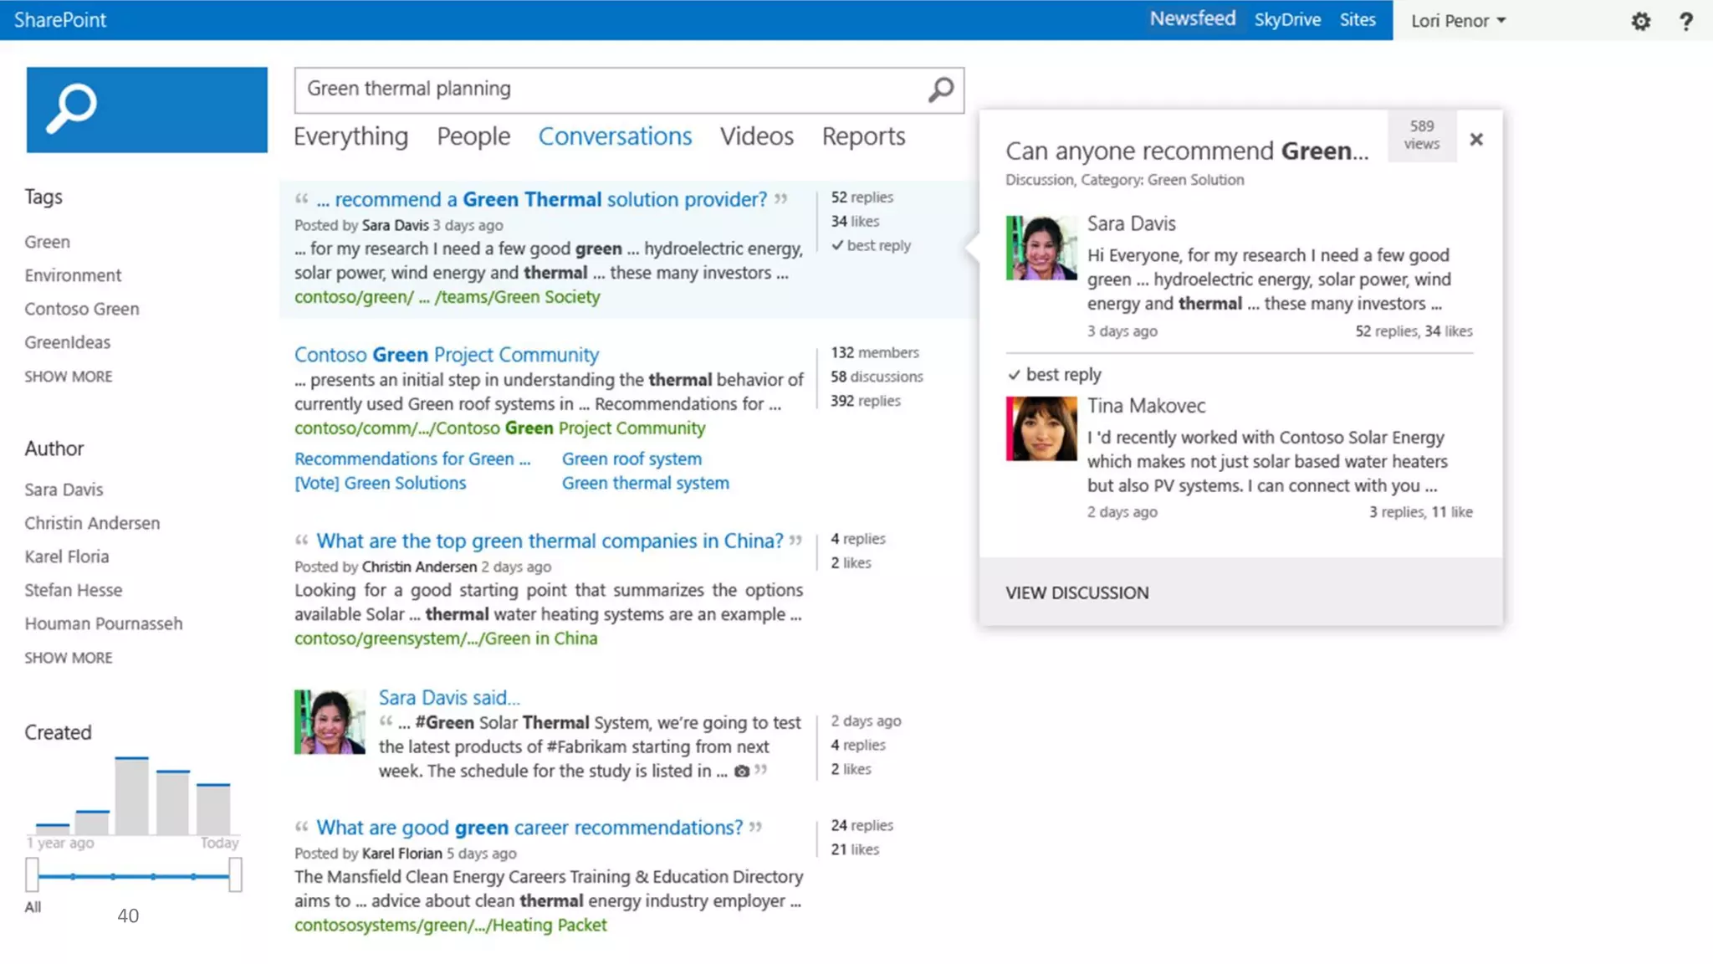
Task: Close the discussion preview panel
Action: pos(1476,139)
